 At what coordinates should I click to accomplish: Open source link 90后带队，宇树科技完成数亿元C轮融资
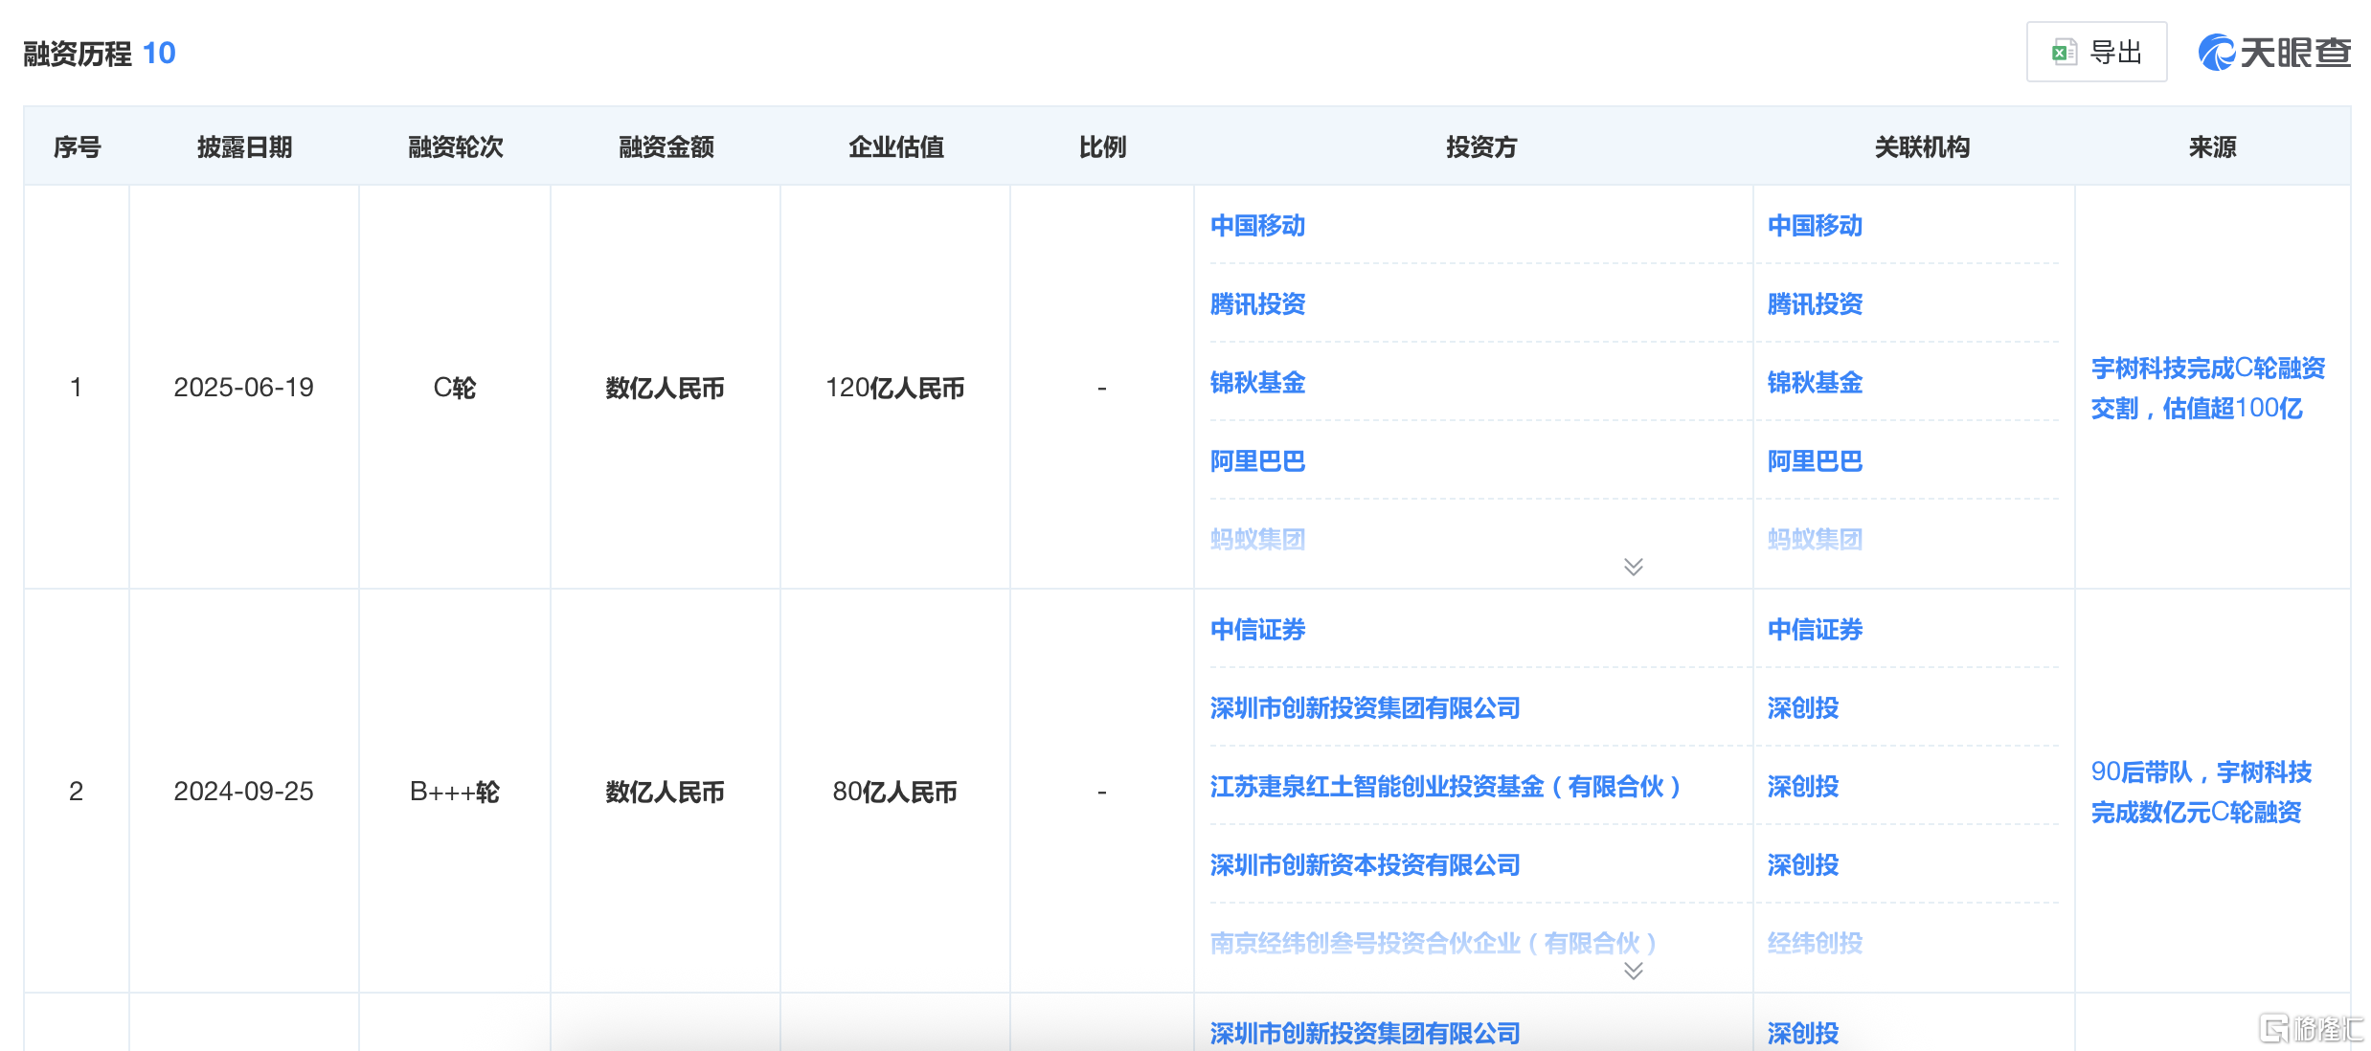click(x=2202, y=793)
